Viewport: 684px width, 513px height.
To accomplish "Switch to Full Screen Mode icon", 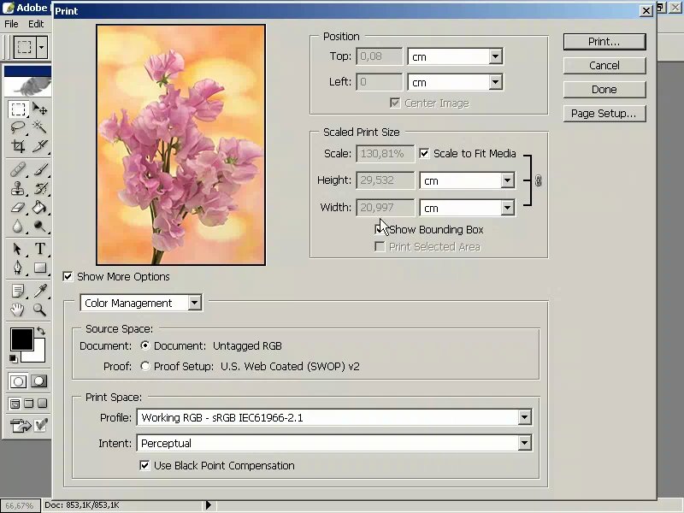I will 42,404.
